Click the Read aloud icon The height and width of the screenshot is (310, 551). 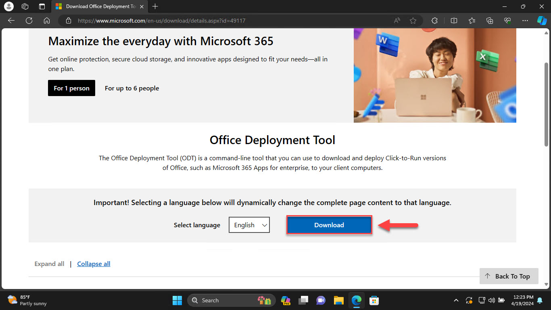point(397,21)
